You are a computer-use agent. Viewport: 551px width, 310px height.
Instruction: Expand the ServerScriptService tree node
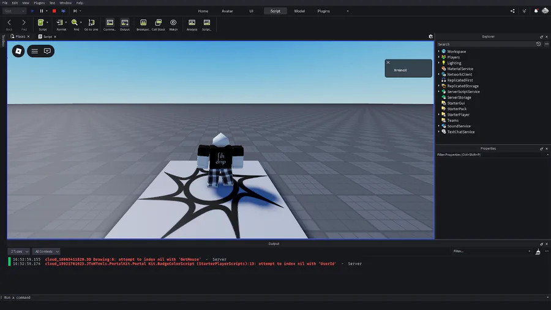point(438,91)
